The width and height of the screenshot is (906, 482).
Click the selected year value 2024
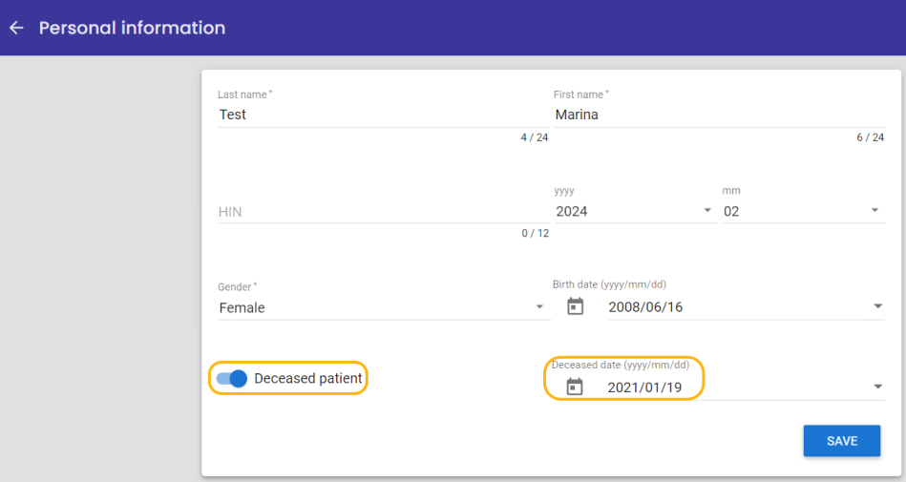[572, 212]
